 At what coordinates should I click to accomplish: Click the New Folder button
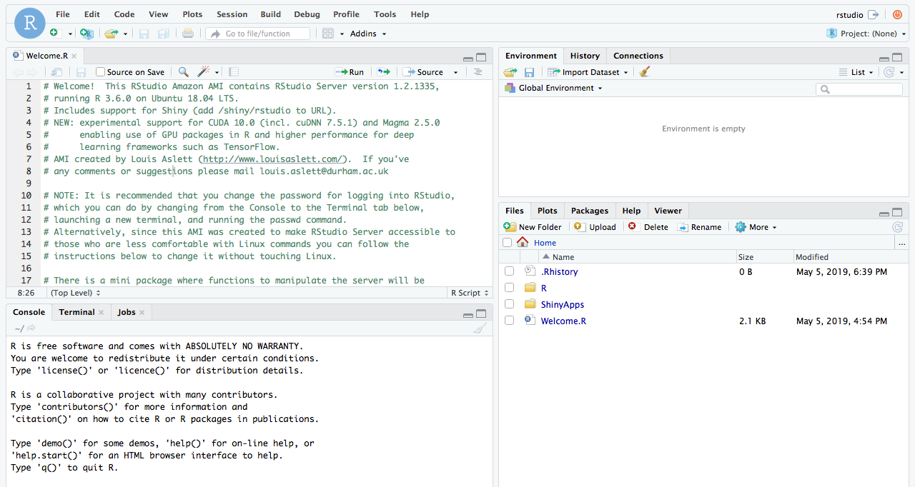tap(533, 227)
